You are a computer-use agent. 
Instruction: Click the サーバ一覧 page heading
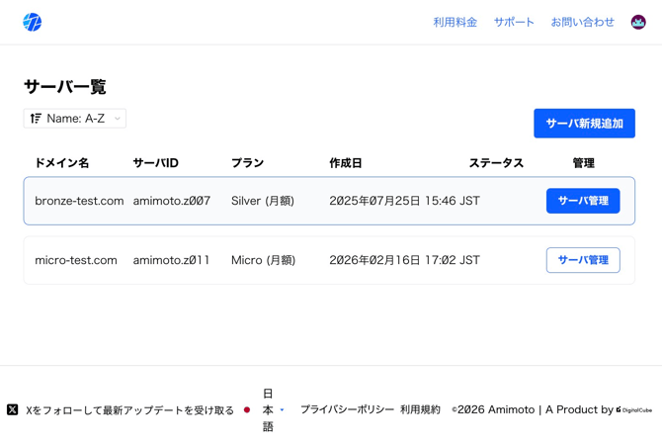[x=65, y=87]
